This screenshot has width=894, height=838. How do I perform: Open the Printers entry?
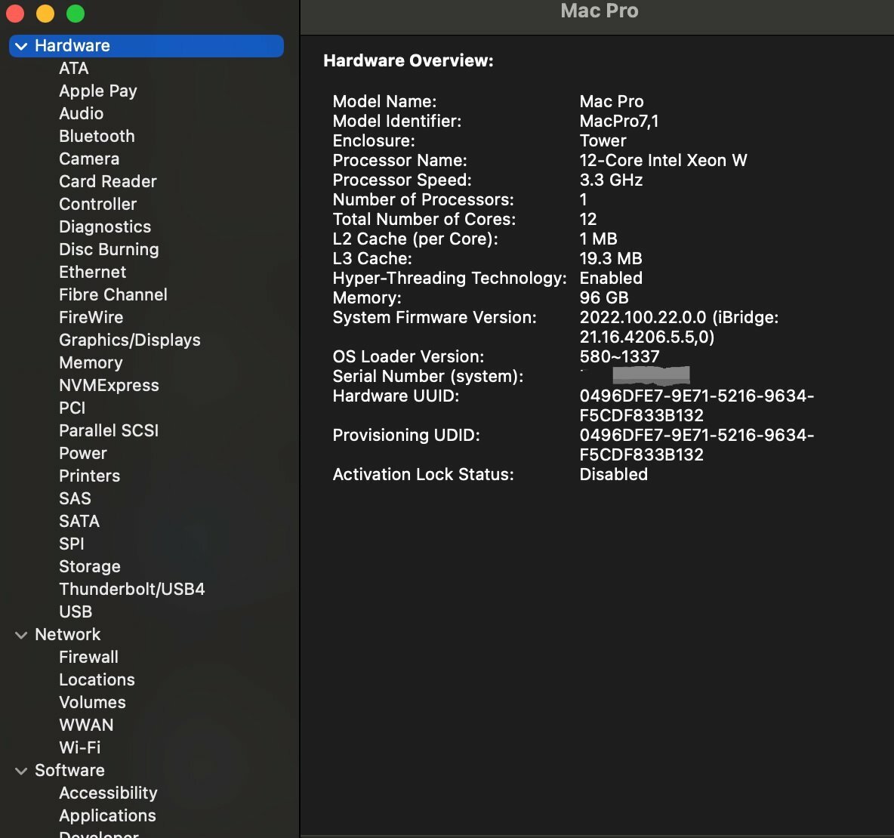coord(90,476)
